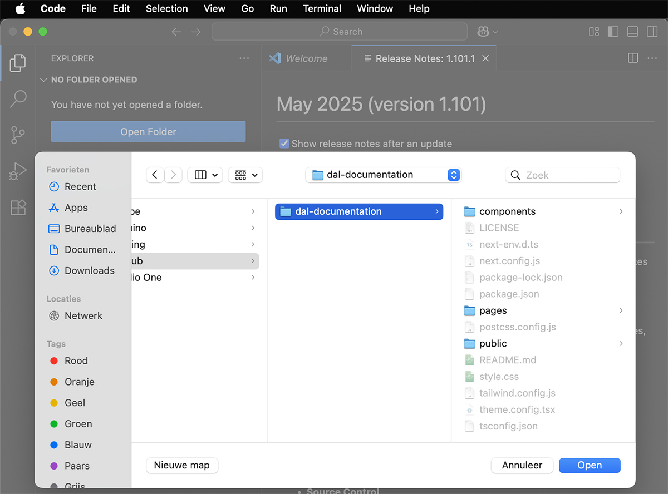
Task: Expand the public folder chevron
Action: [621, 343]
